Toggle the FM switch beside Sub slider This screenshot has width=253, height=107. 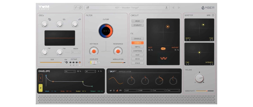[x=66, y=62]
